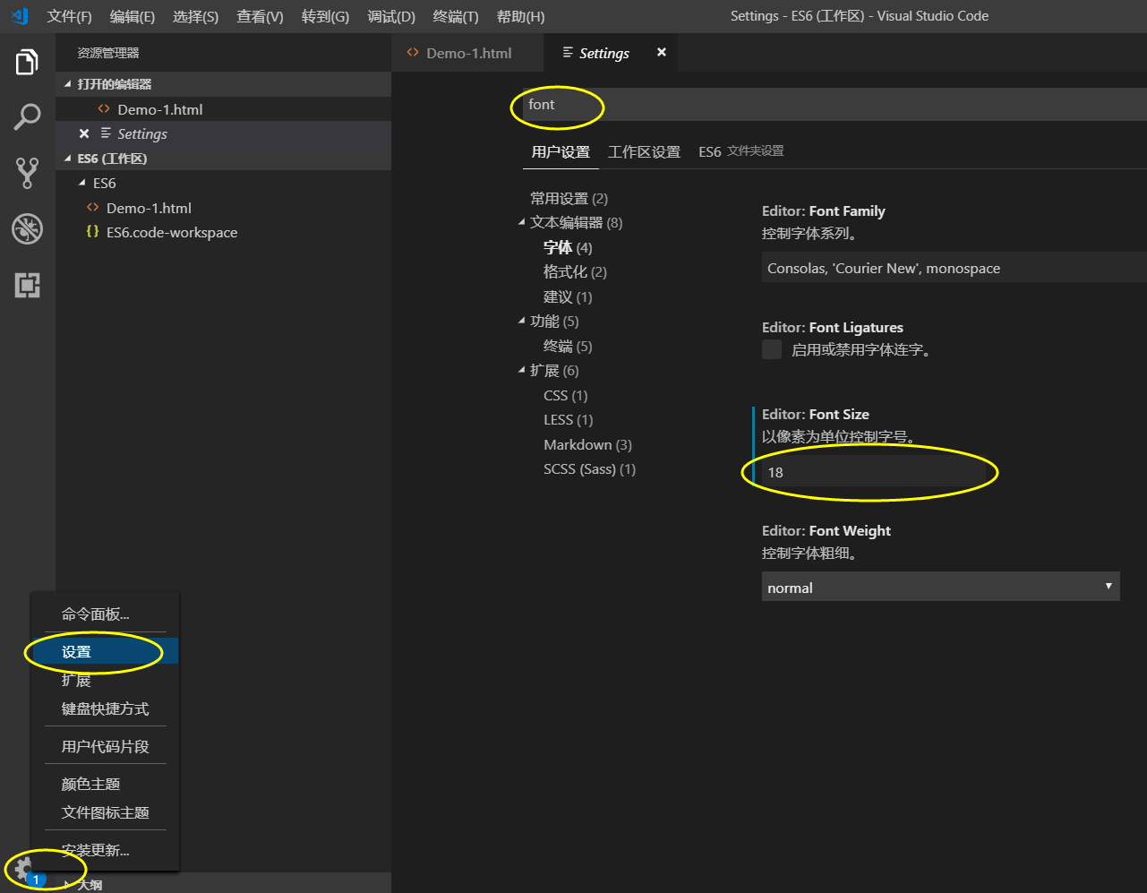Choose Keyboard Shortcuts in gear menu
Screen dimensions: 1147x893
pyautogui.click(x=105, y=708)
